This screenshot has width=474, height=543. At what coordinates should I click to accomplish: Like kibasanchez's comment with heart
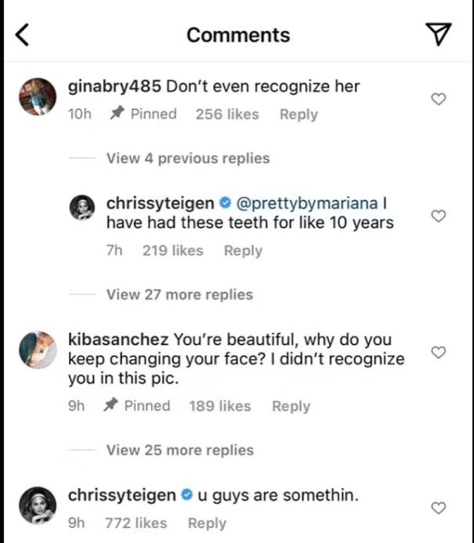440,353
